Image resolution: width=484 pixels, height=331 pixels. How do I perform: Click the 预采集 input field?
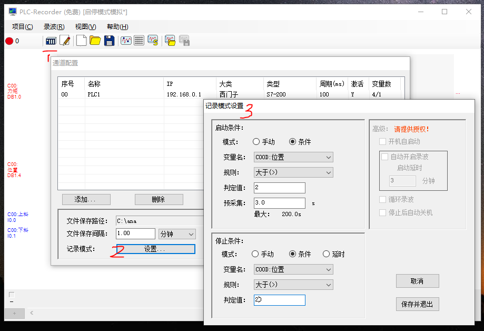coord(280,203)
